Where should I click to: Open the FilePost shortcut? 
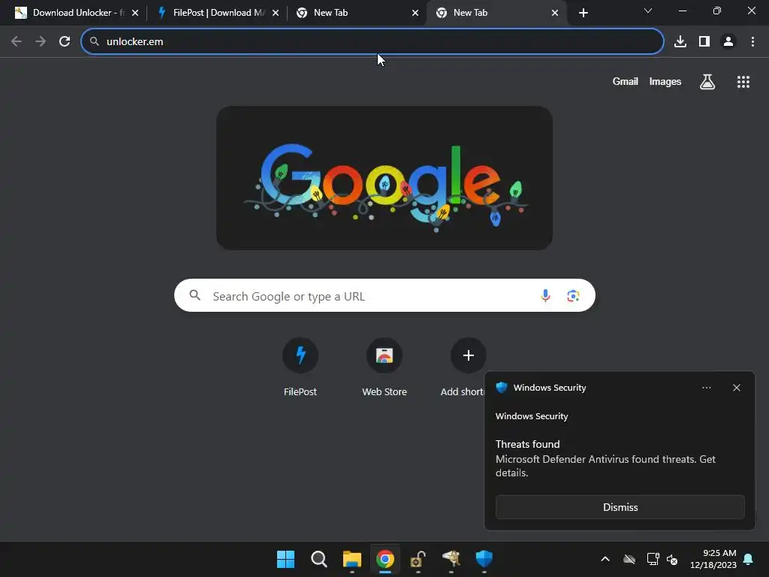[x=300, y=367]
